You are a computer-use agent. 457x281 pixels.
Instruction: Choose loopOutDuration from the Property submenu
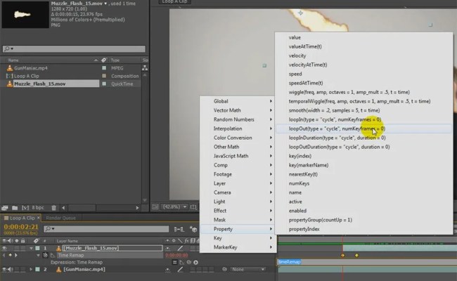tap(363, 147)
